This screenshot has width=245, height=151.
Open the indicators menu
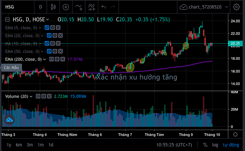click(x=79, y=7)
